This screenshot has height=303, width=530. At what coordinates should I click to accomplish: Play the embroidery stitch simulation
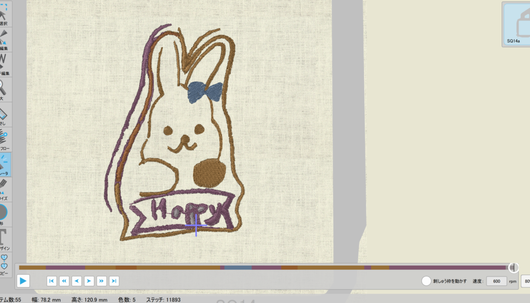pos(23,281)
